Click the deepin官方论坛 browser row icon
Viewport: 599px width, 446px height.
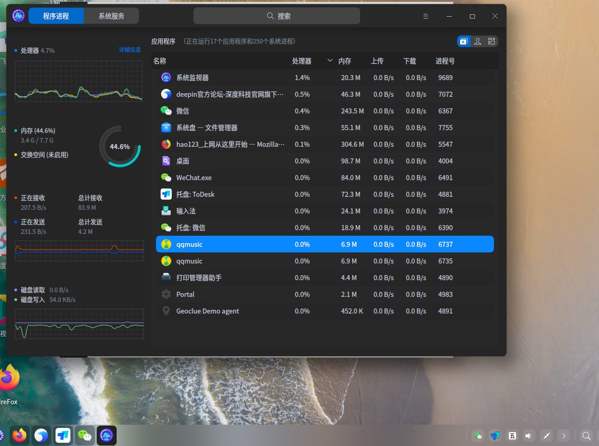[x=166, y=94]
